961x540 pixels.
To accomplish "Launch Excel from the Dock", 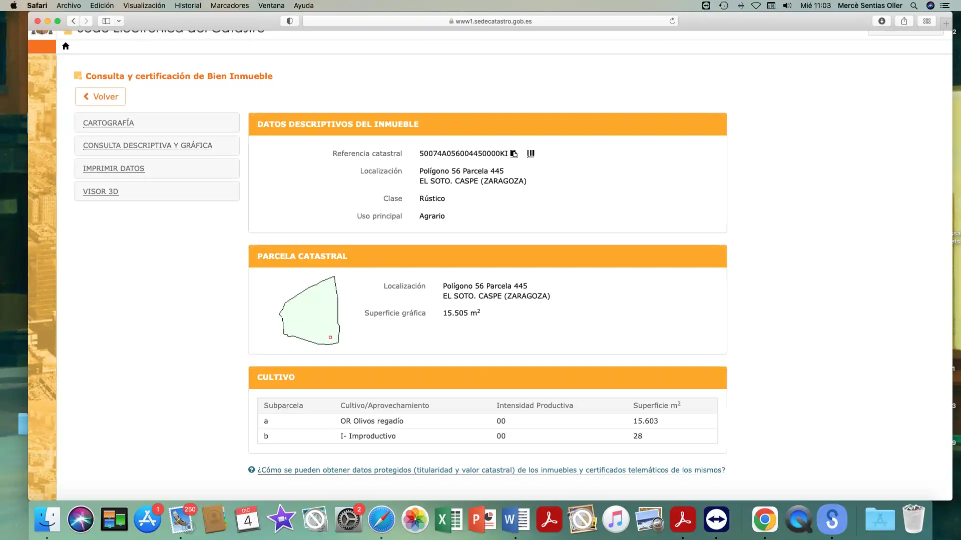I will (x=448, y=519).
